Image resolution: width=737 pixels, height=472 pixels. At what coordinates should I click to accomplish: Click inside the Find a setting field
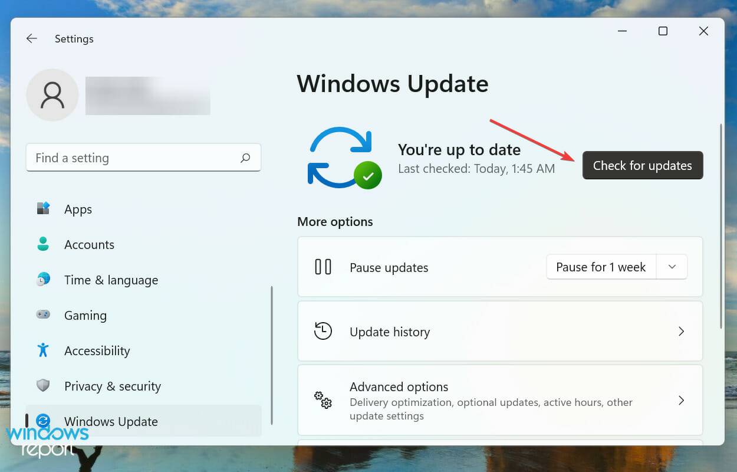point(118,158)
